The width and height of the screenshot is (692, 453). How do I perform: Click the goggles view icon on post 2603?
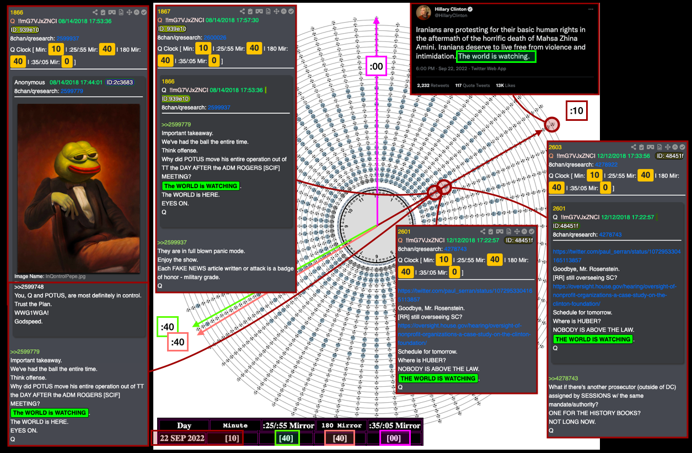[x=651, y=147]
